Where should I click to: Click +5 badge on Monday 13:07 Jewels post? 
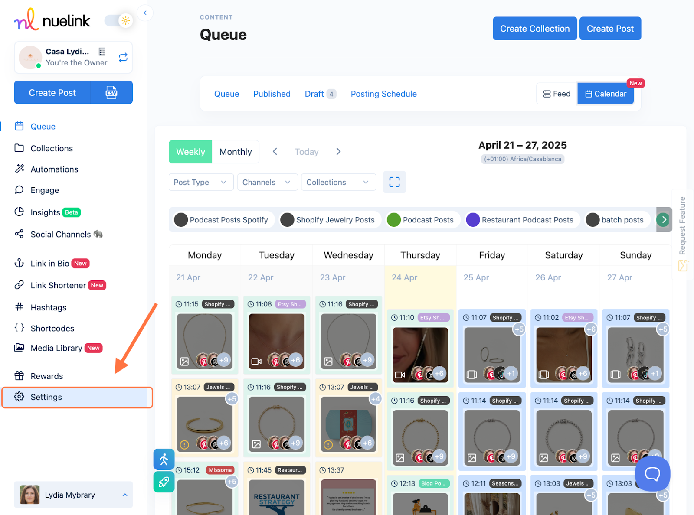pos(232,398)
